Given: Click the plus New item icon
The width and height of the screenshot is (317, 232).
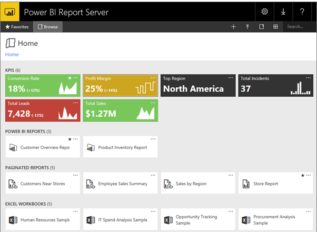Looking at the screenshot, I should pos(233,27).
